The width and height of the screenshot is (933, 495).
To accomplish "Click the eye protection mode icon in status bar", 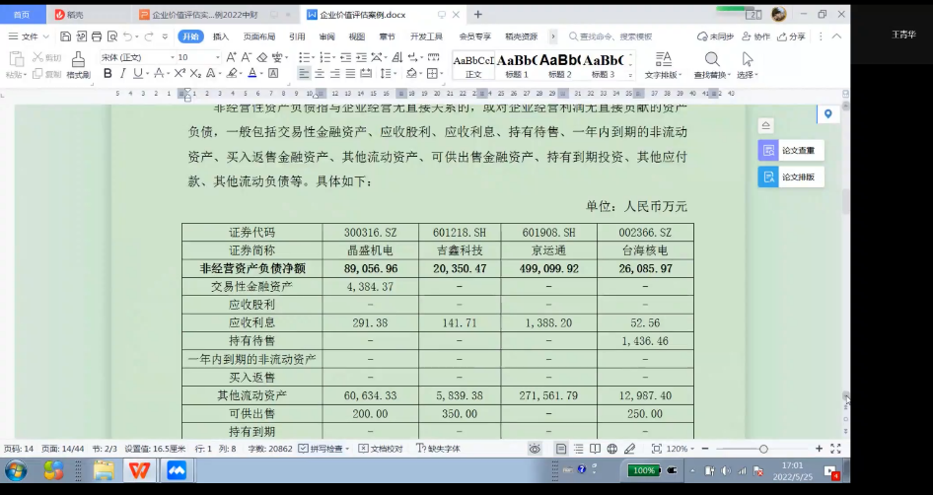I will [535, 449].
